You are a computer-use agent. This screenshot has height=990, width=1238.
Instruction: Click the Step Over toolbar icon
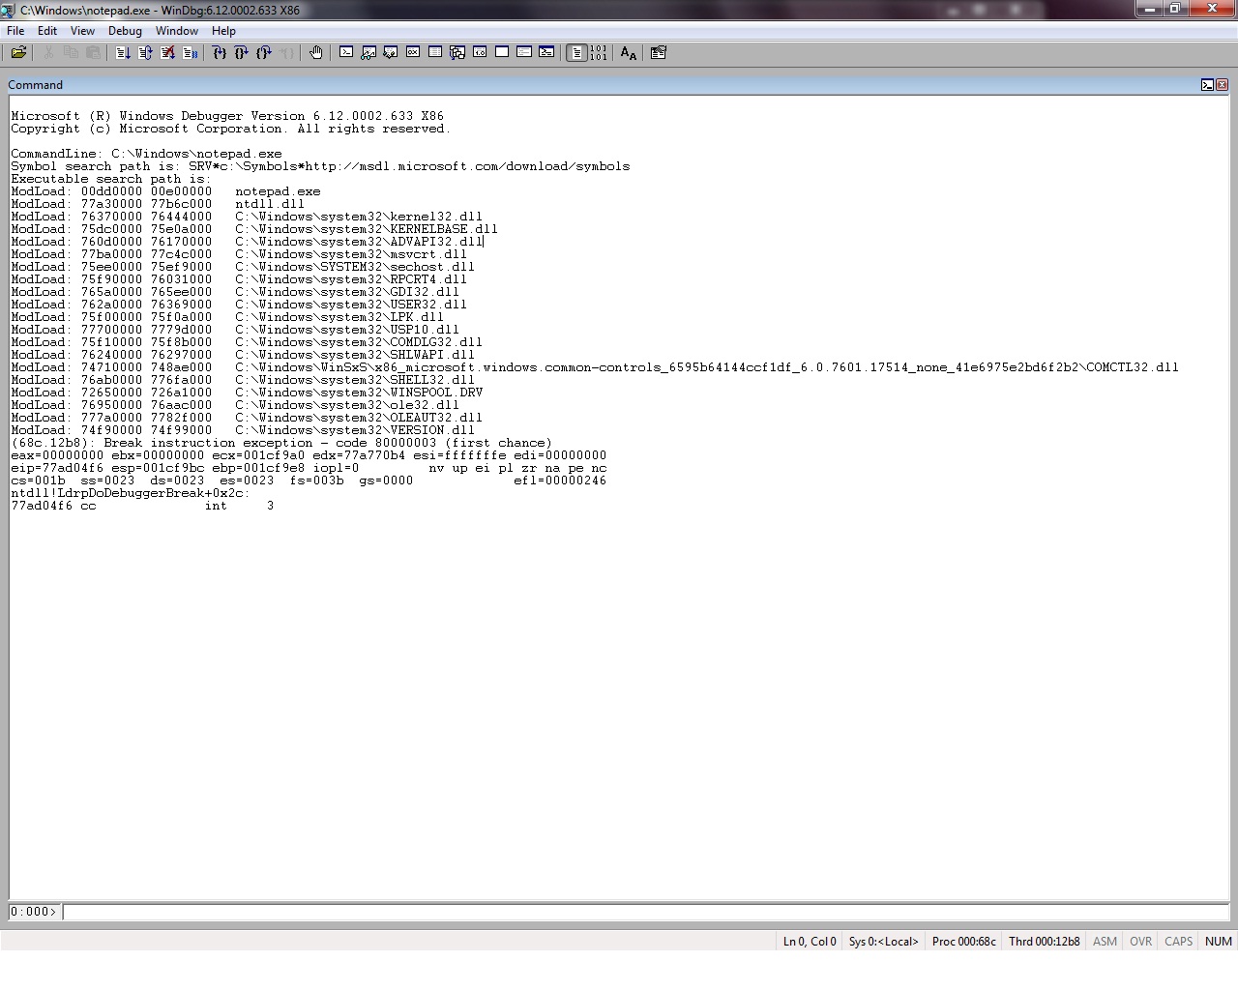tap(242, 53)
